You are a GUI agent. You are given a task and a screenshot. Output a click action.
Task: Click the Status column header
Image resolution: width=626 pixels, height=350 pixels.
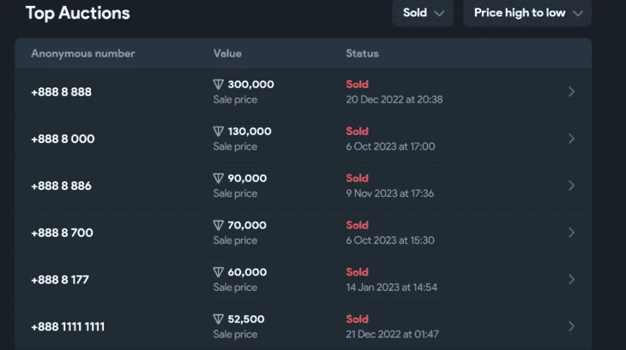click(x=362, y=54)
